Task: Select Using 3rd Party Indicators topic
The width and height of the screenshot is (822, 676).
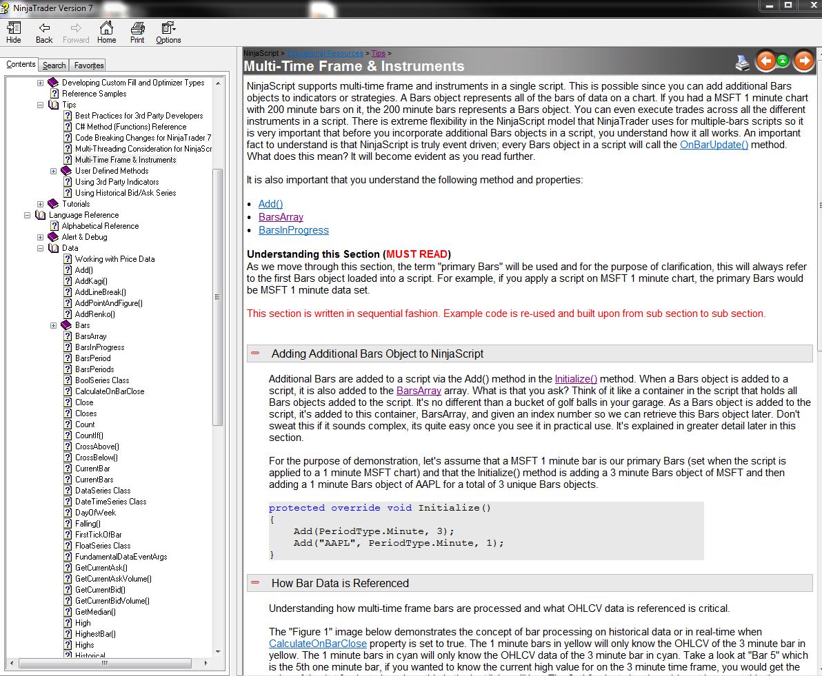Action: click(117, 181)
